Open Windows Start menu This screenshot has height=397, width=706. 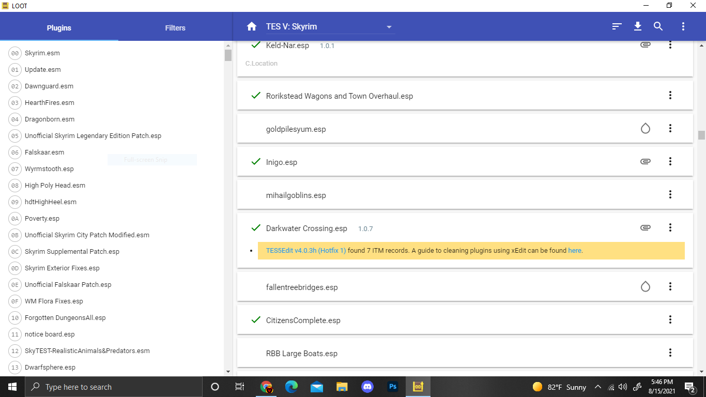click(x=12, y=387)
